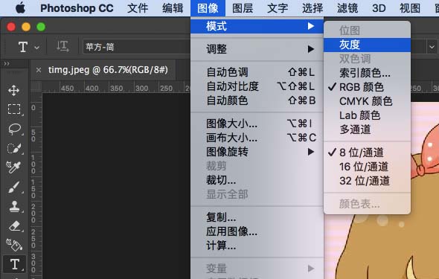
Task: Expand the 图像旋转 submenu
Action: (257, 152)
